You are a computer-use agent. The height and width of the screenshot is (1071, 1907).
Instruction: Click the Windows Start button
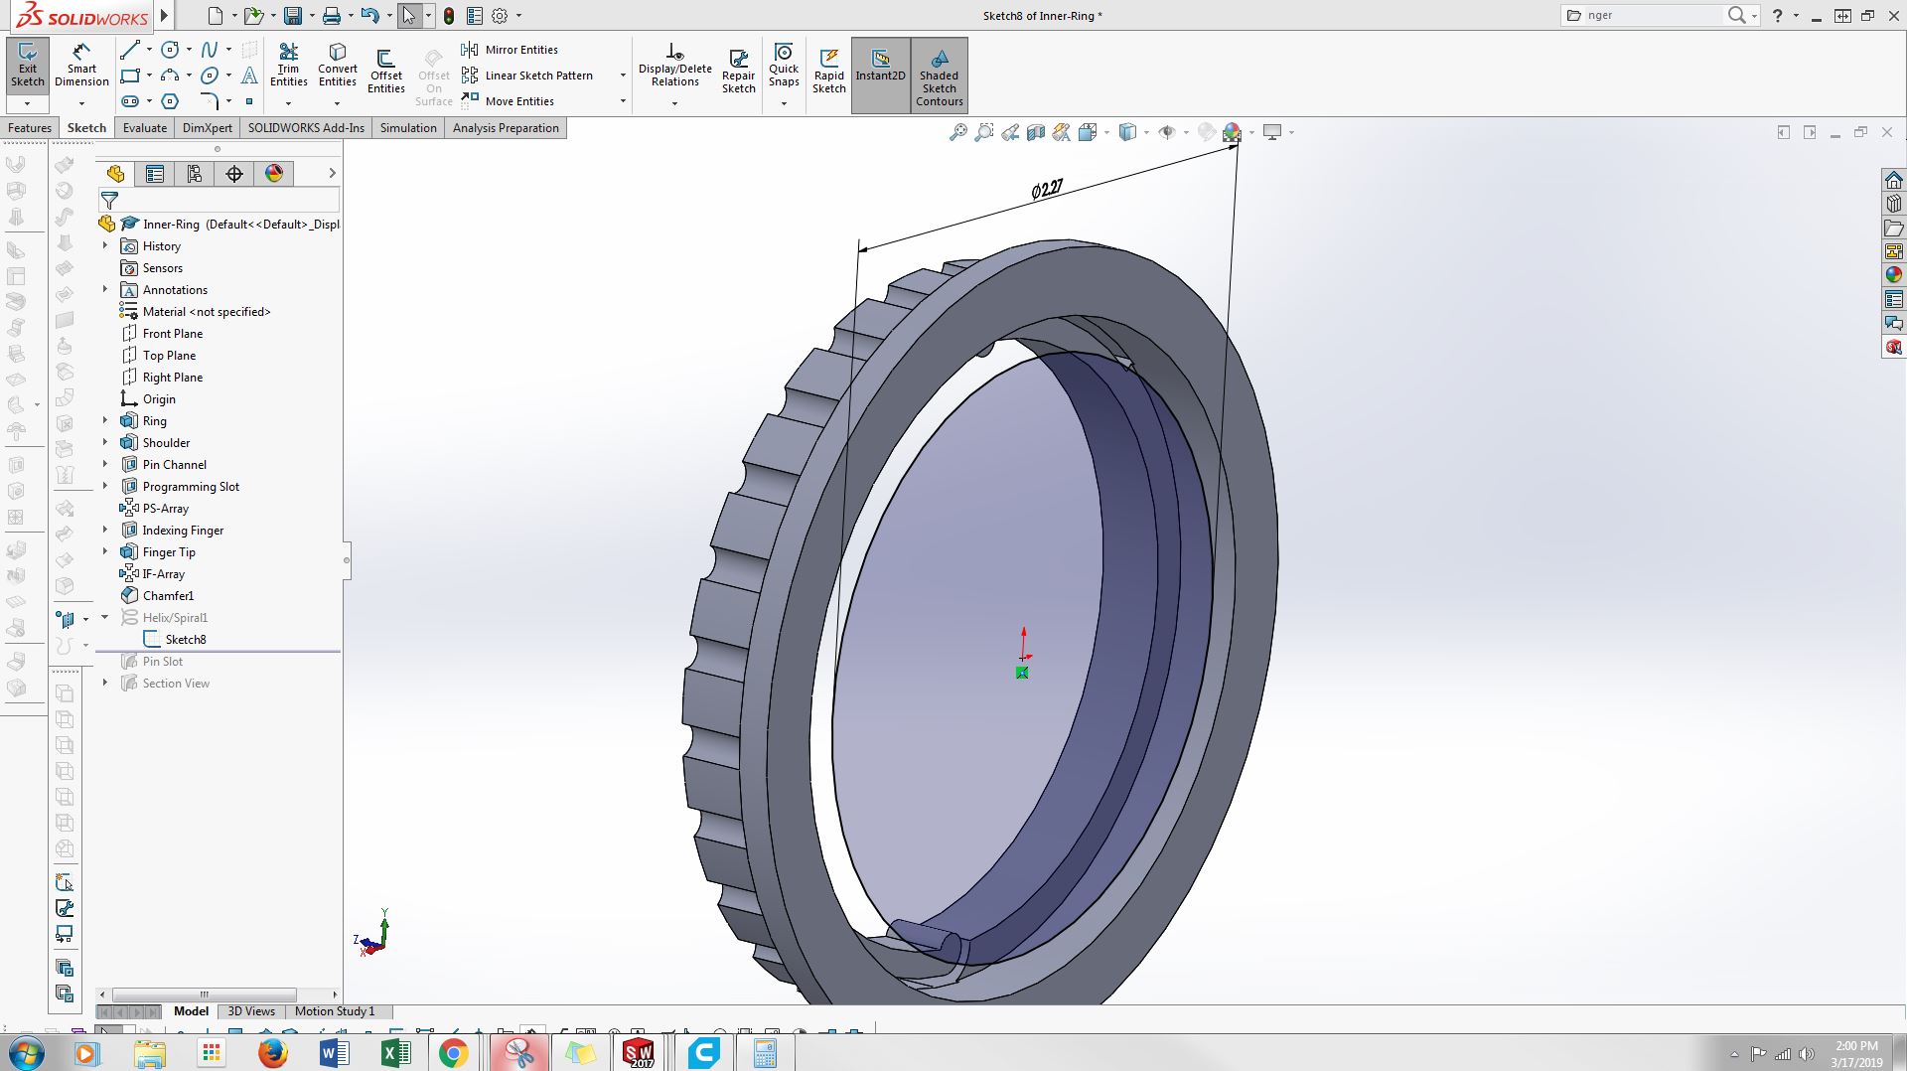point(27,1053)
